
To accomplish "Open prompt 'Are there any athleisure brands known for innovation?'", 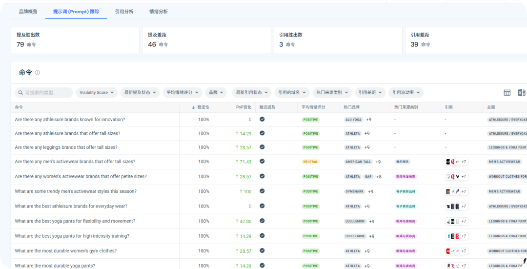I will click(70, 120).
